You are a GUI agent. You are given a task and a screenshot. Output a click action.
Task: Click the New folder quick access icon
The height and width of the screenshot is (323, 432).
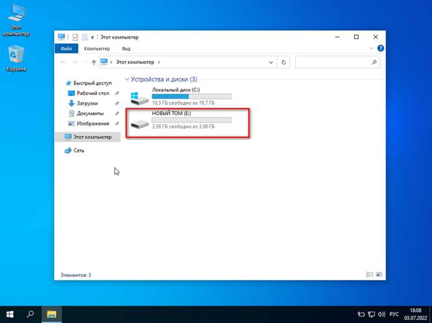[85, 37]
